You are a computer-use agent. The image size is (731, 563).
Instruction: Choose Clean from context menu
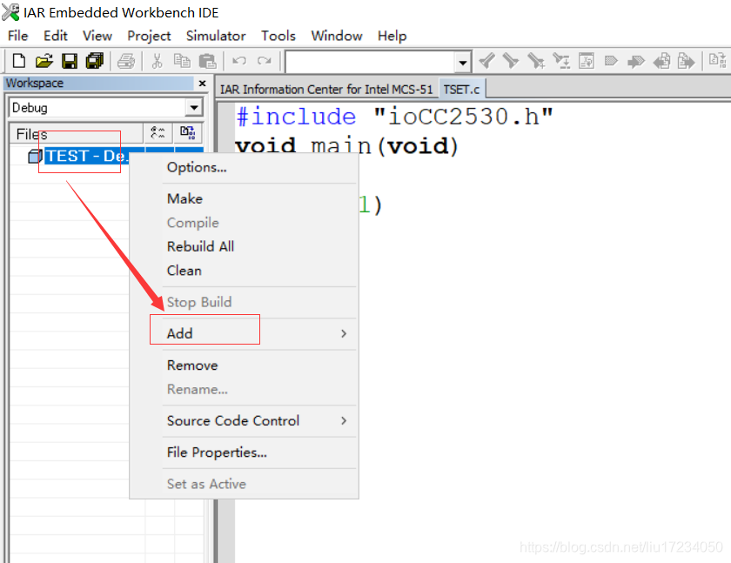[x=245, y=271]
